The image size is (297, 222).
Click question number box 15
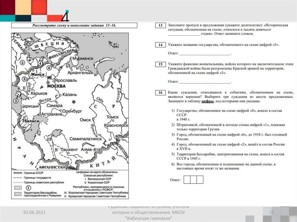coord(160,64)
